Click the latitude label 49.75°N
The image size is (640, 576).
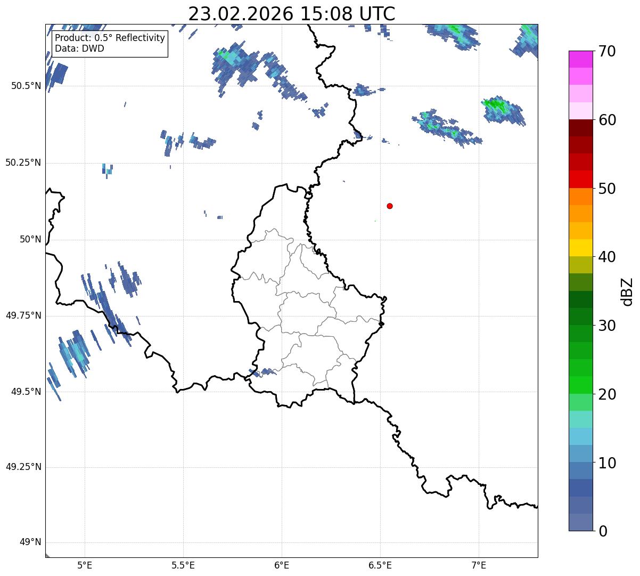pos(23,315)
